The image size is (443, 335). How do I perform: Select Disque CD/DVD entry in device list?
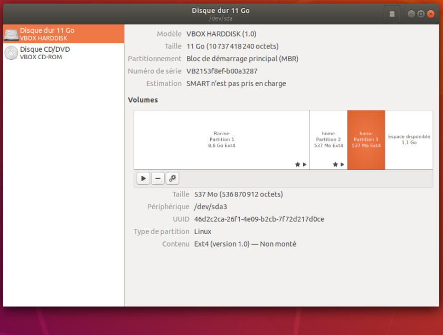coord(45,50)
